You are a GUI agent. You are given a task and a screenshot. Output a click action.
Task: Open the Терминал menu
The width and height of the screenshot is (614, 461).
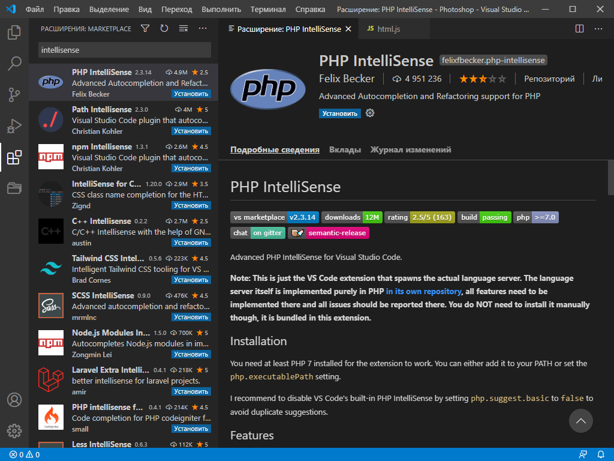pyautogui.click(x=267, y=9)
